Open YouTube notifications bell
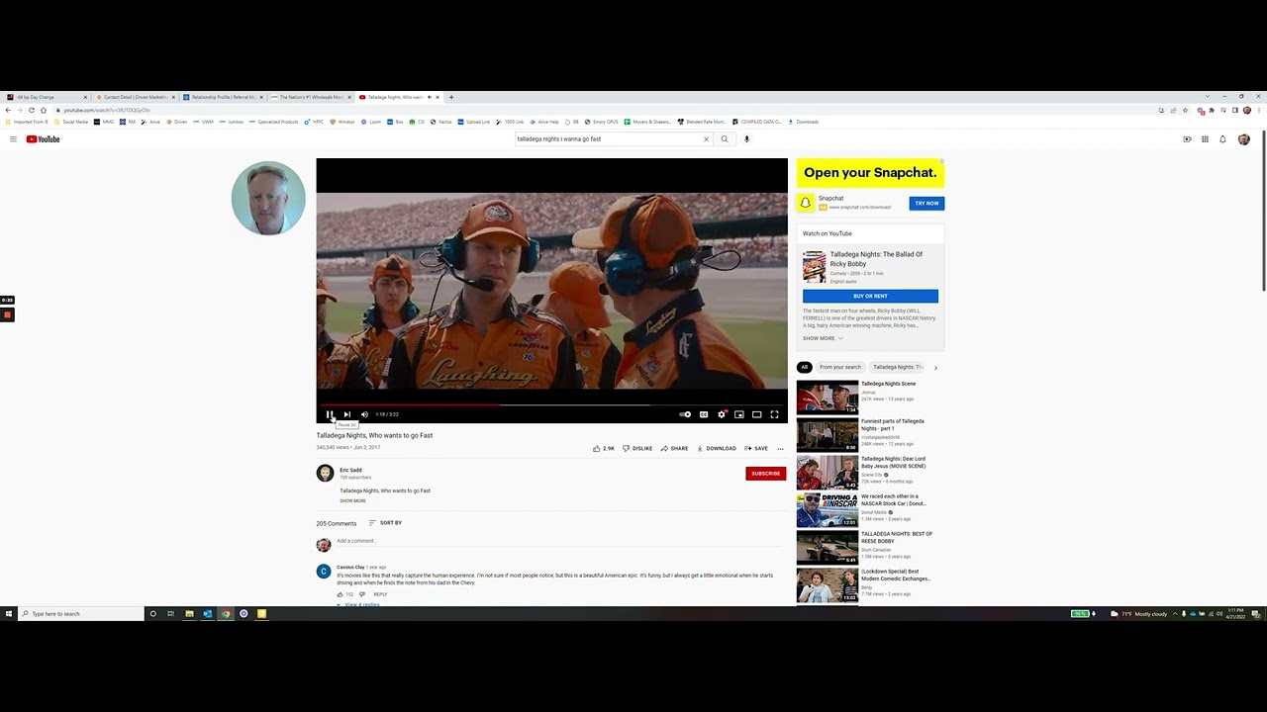This screenshot has width=1267, height=712. pos(1222,139)
